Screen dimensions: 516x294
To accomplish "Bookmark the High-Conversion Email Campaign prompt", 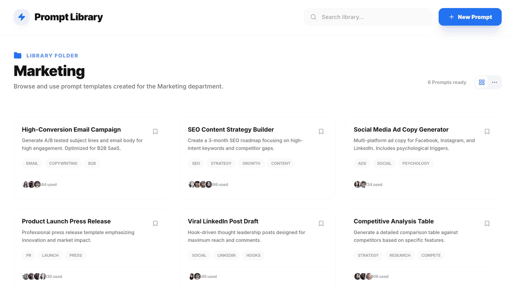I will (155, 131).
